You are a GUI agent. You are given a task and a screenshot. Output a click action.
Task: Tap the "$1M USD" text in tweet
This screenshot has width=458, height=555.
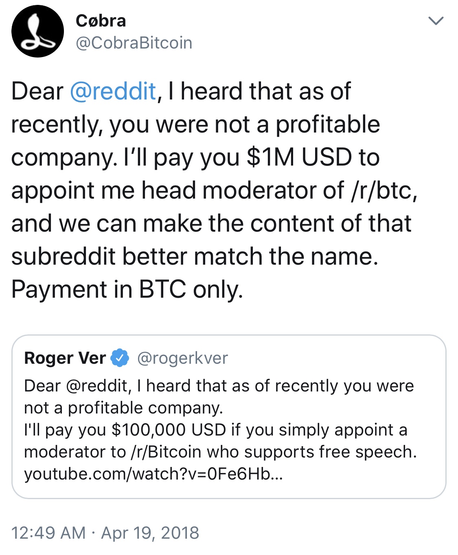[299, 157]
